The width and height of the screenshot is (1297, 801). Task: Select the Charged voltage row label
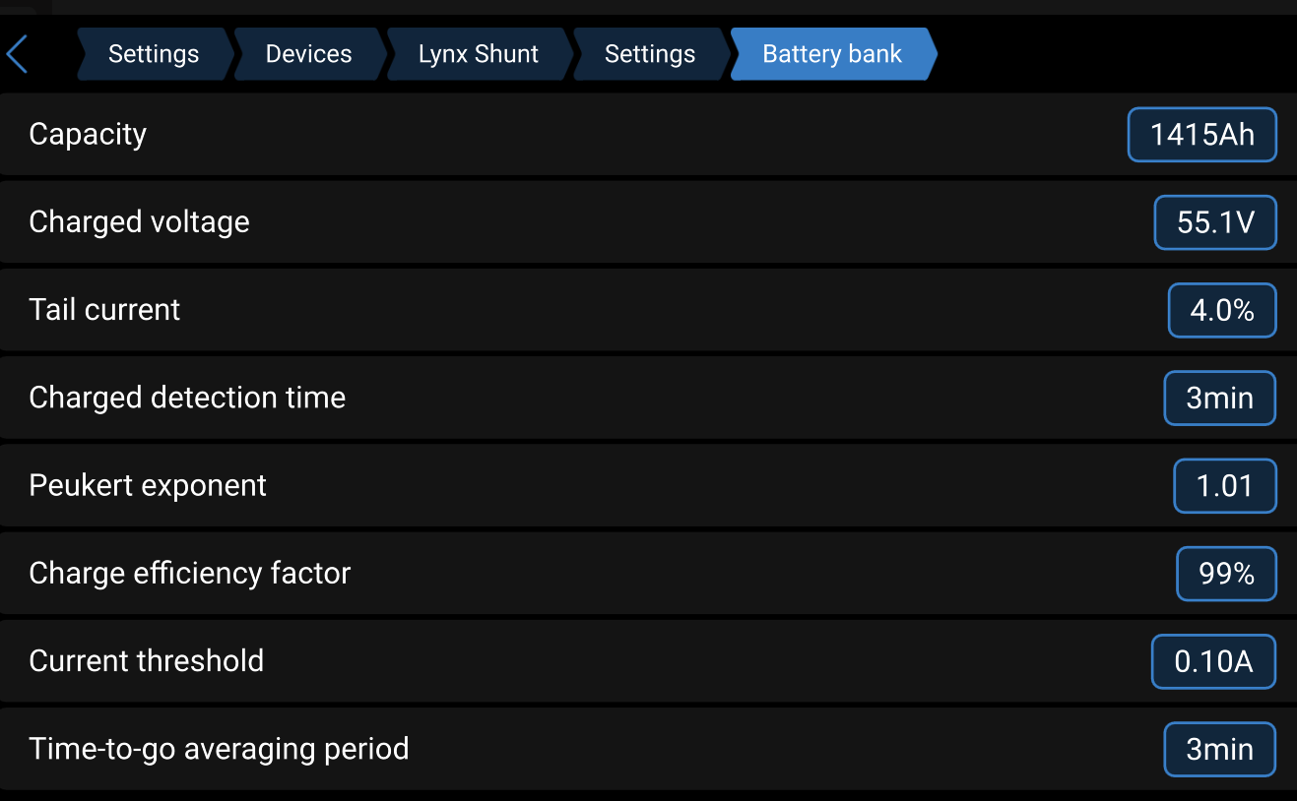coord(139,222)
